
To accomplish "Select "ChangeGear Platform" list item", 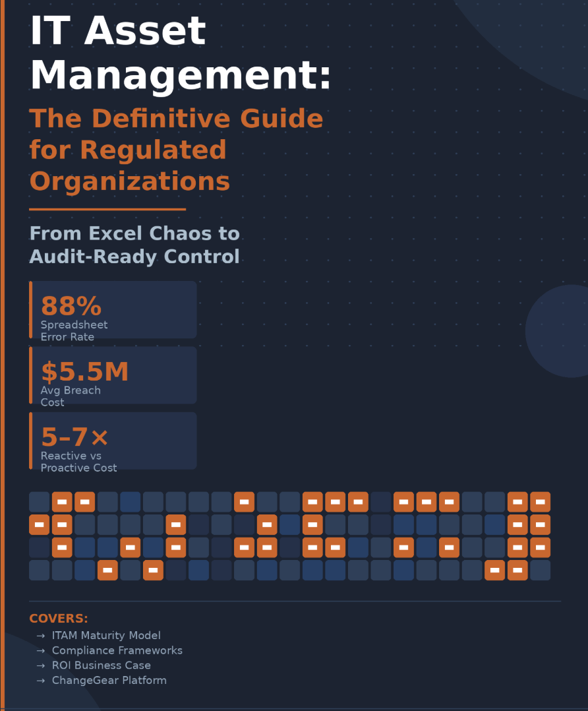I will pyautogui.click(x=109, y=680).
